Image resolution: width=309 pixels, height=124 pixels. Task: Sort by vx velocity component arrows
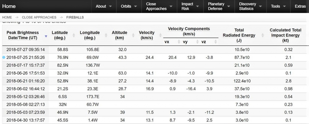[179, 42]
